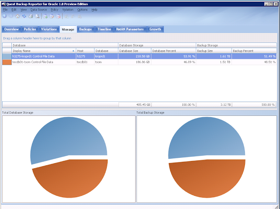Viewport: 280px width, 209px height.
Task: Click the first grayed-out policy toolbar icon
Action: coord(66,17)
